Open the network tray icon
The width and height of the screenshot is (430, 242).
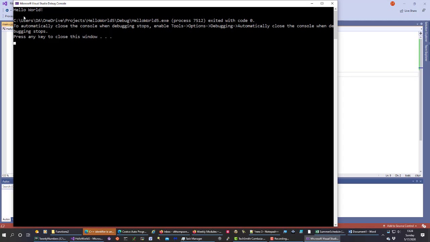coord(394,232)
